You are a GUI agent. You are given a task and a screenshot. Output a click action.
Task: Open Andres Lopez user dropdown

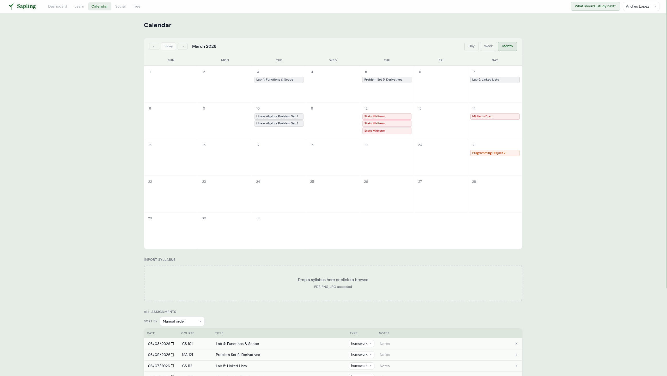pos(641,7)
